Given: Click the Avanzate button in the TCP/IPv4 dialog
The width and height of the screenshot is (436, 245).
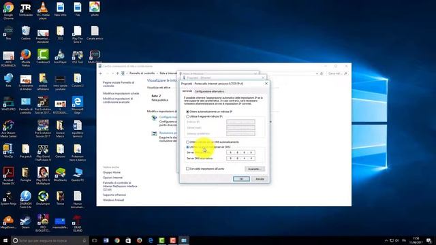Looking at the screenshot, I should tap(255, 169).
